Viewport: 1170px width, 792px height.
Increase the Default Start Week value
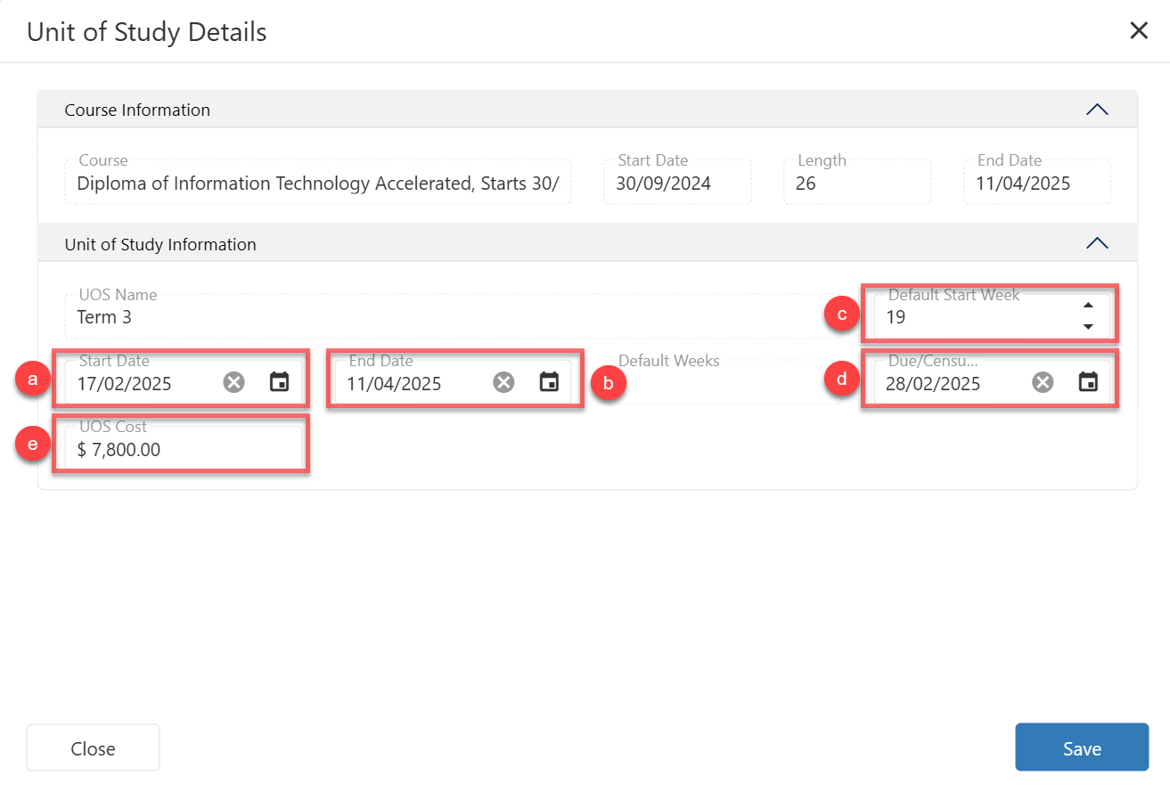[1087, 306]
